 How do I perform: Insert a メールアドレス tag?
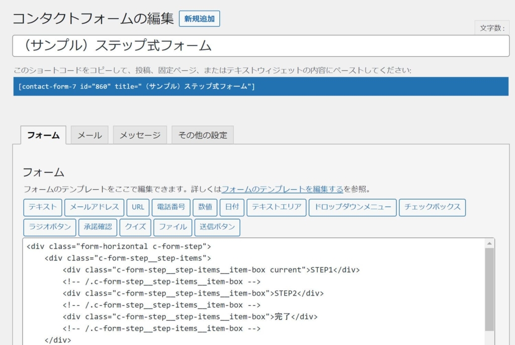[x=94, y=207]
